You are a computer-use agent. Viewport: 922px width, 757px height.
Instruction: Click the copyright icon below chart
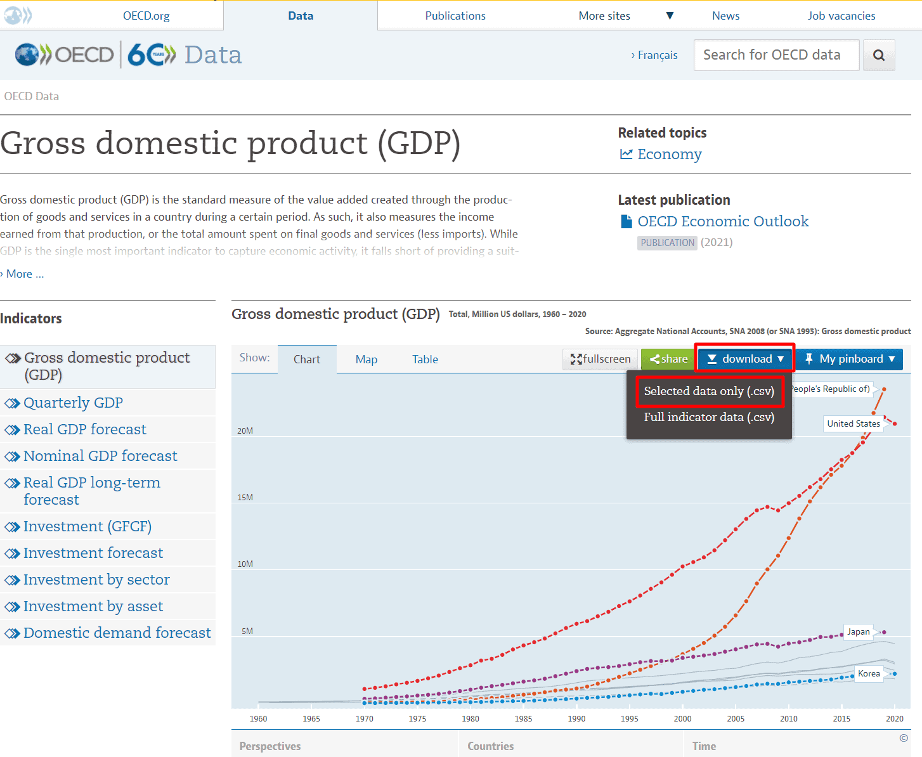903,738
